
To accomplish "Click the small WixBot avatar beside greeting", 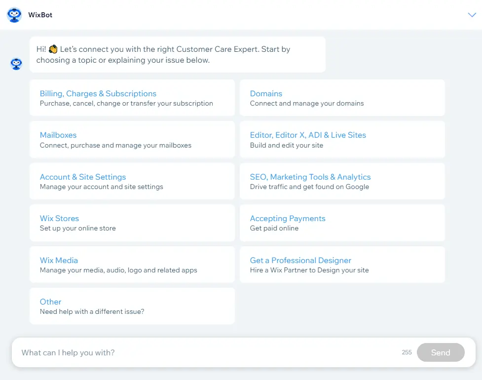I will pos(16,64).
